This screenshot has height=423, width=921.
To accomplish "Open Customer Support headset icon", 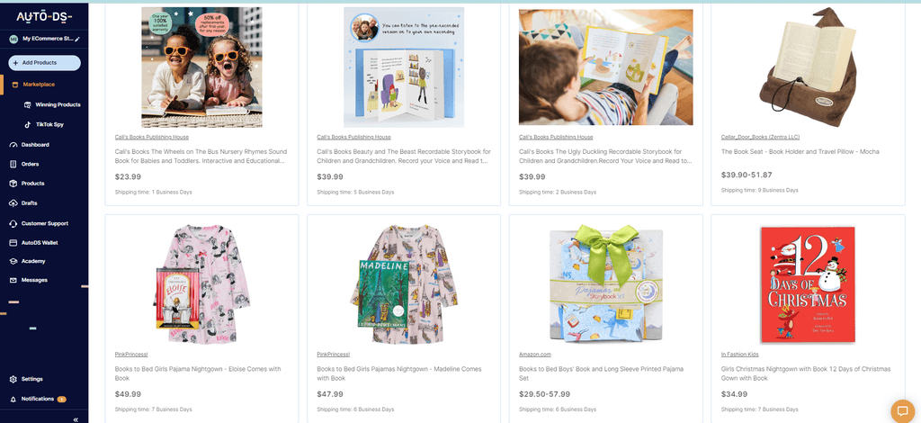I will tap(13, 223).
